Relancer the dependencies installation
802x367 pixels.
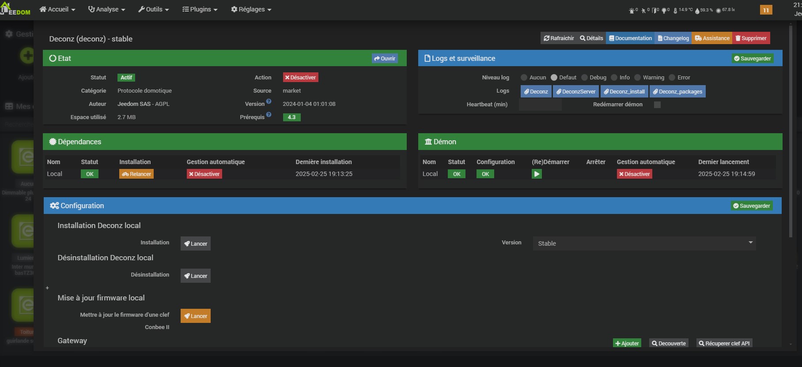click(x=136, y=174)
